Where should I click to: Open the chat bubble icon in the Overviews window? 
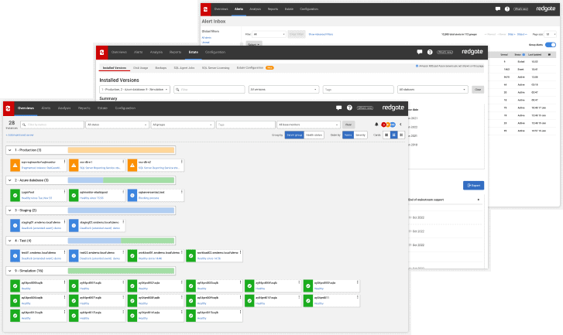coord(338,108)
